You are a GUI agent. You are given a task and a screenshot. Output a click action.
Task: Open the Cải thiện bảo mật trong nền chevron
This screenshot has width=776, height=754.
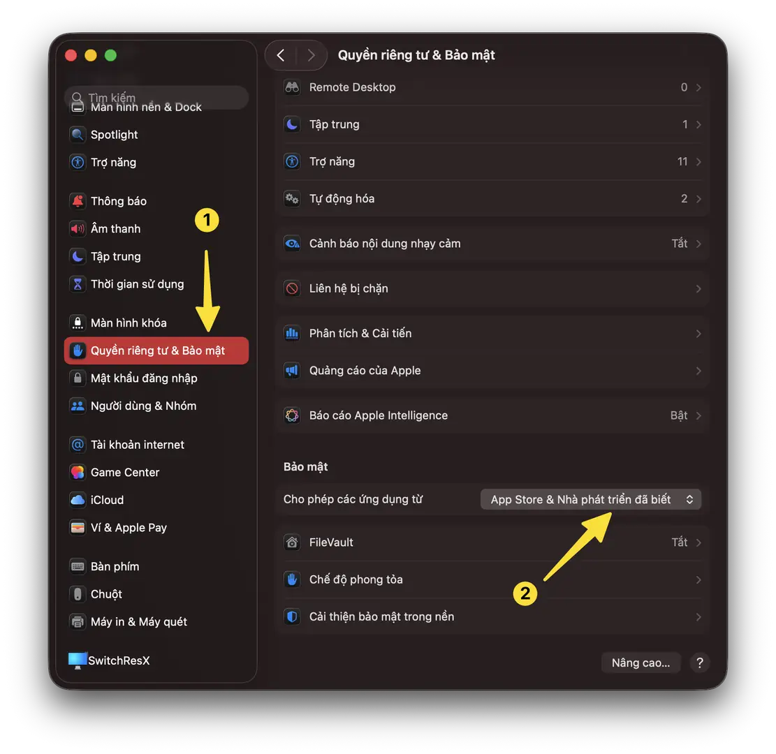[x=698, y=617]
